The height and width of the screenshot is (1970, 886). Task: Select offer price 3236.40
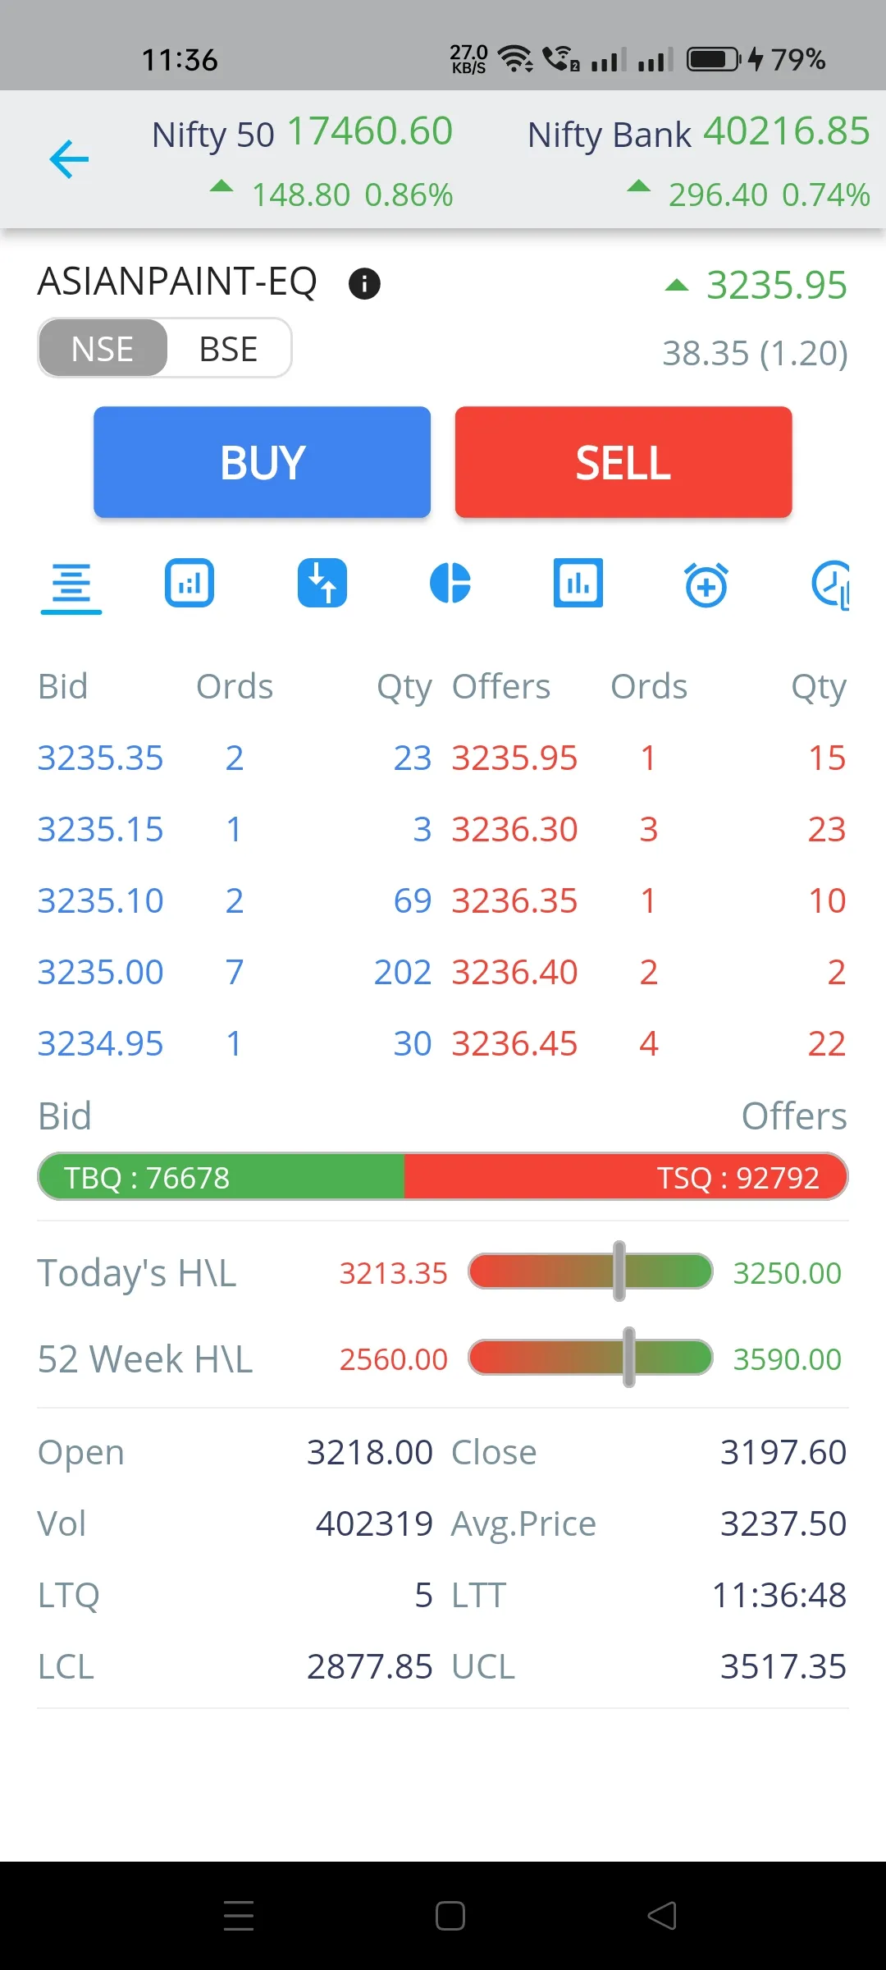coord(515,972)
